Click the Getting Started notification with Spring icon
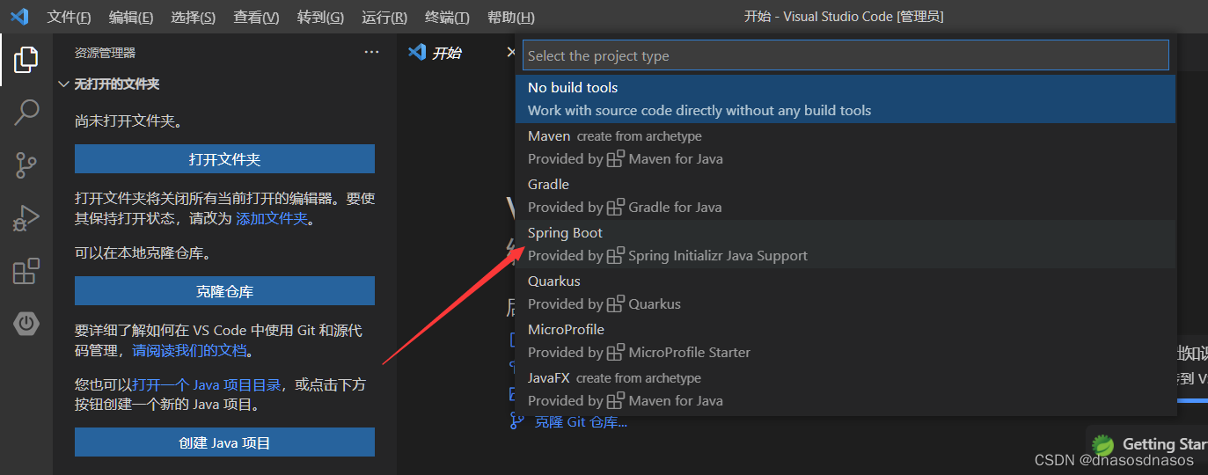 [x=1147, y=444]
